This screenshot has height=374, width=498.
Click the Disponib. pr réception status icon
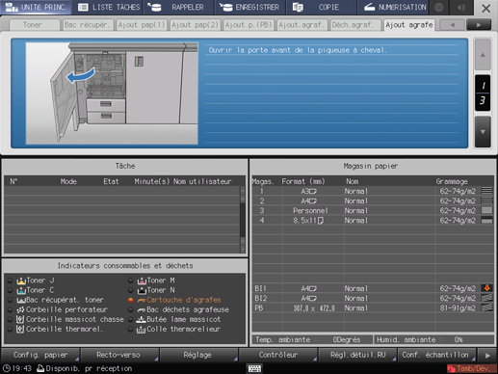click(40, 368)
